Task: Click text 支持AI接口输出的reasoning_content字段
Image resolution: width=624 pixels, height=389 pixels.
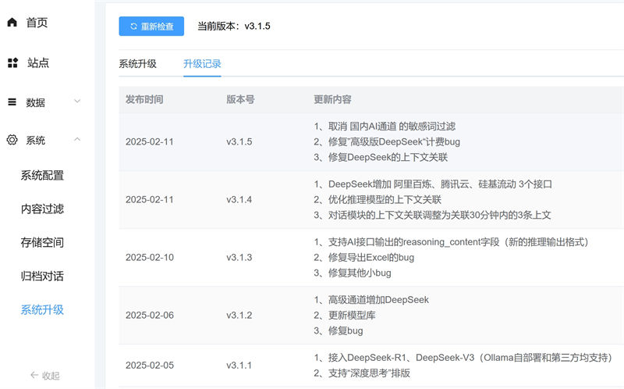Action: (x=414, y=242)
